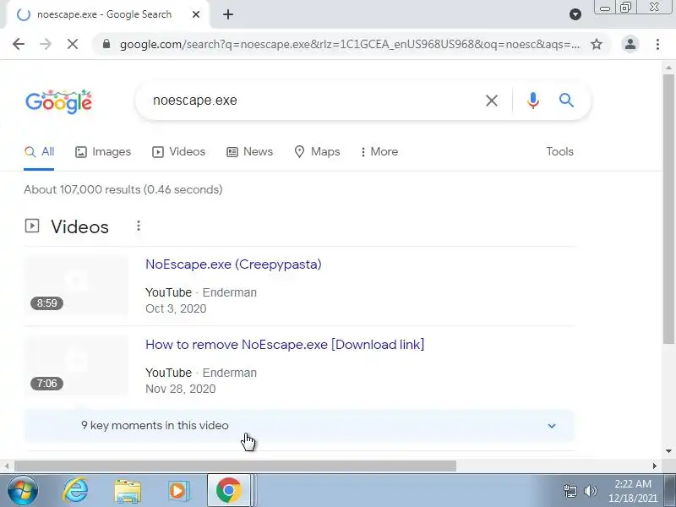Viewport: 676px width, 507px height.
Task: Switch to Images results
Action: click(102, 152)
